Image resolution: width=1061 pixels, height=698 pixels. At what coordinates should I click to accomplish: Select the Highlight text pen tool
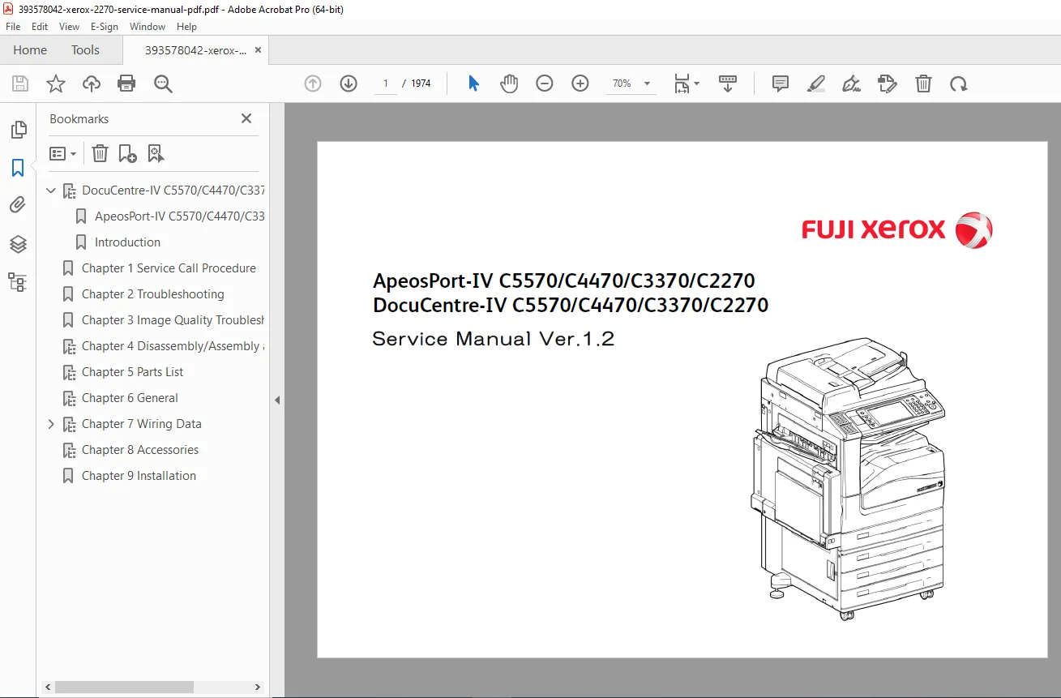(x=816, y=84)
